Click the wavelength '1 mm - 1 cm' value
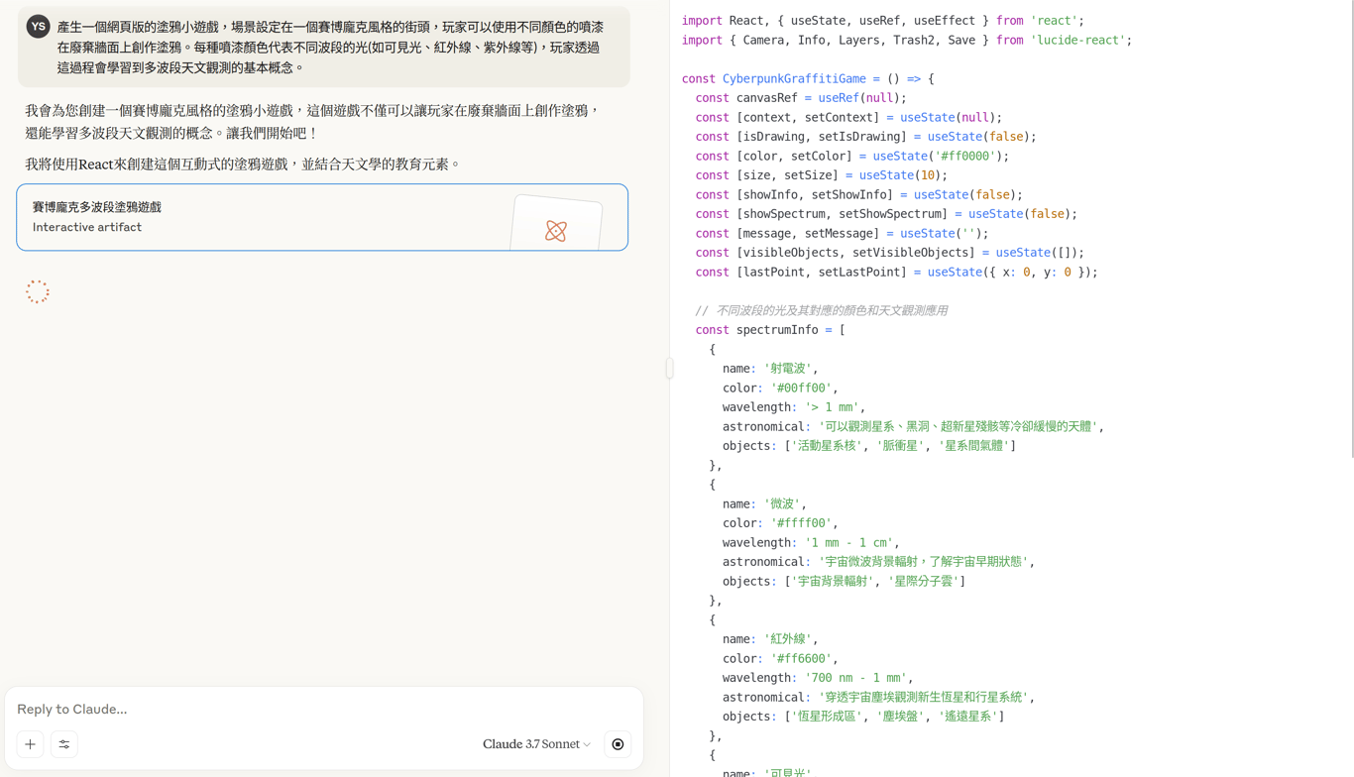 pyautogui.click(x=849, y=543)
